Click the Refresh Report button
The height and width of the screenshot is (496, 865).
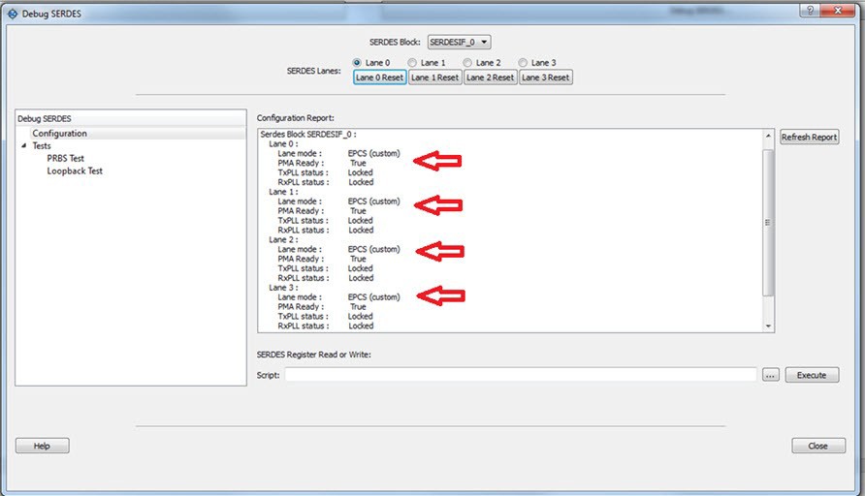tap(809, 138)
